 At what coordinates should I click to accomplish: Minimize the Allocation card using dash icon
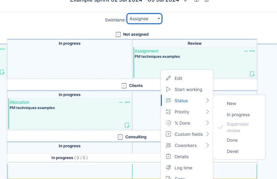tap(121, 102)
